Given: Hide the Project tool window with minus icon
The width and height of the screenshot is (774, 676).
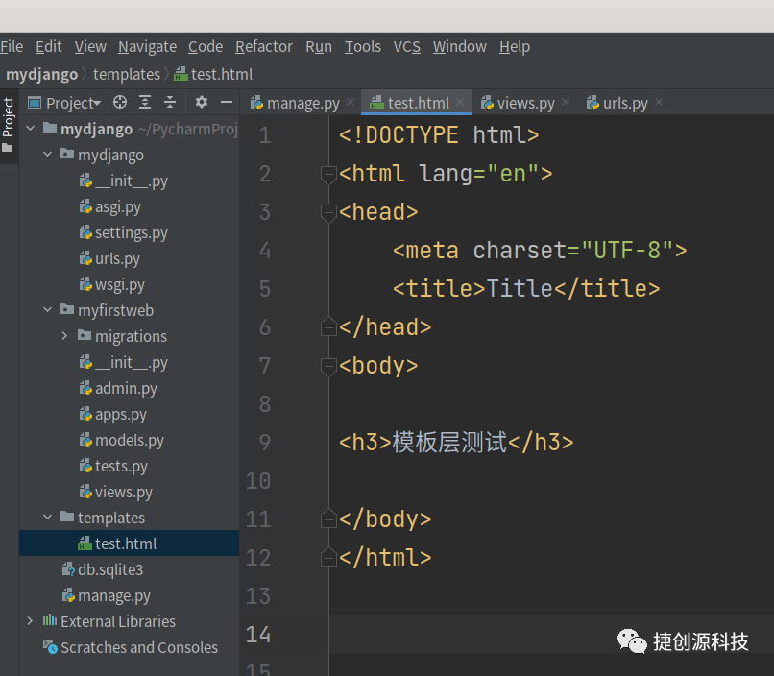Looking at the screenshot, I should click(x=227, y=102).
